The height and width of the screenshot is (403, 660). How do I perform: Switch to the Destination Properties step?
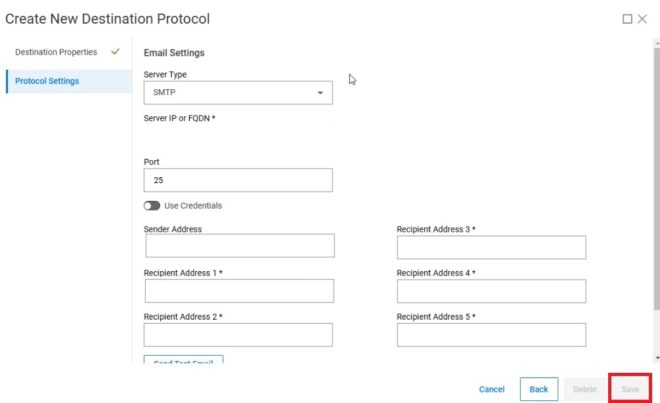56,51
